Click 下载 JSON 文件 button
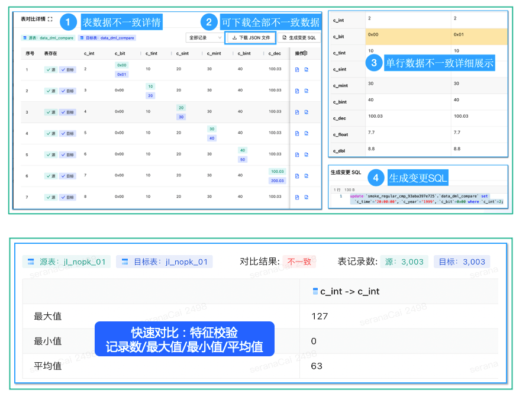The width and height of the screenshot is (516, 393). 250,38
